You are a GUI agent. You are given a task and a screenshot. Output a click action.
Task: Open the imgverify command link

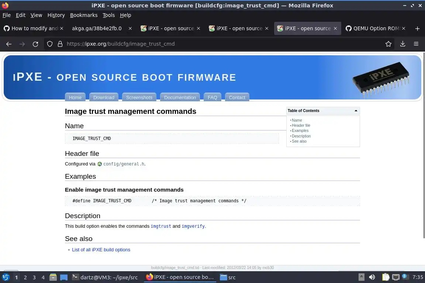coord(193,226)
